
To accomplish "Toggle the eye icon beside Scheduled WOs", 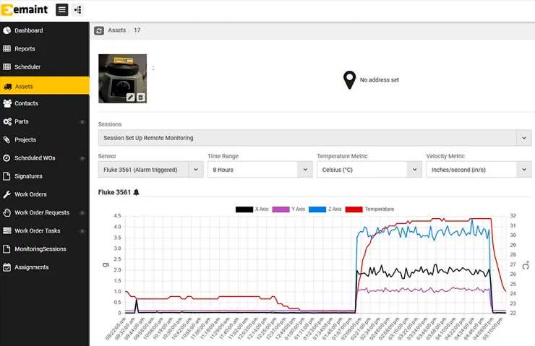I will (x=82, y=158).
